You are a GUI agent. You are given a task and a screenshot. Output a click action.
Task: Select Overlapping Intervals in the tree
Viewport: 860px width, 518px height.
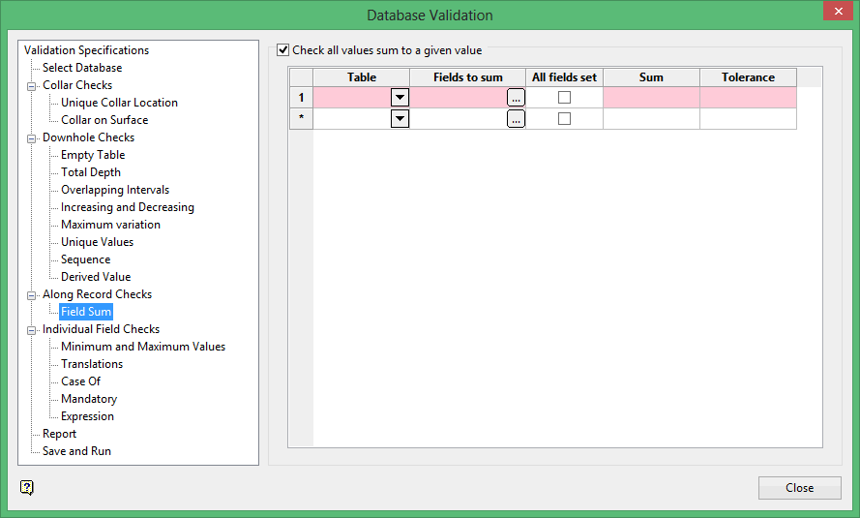[x=114, y=190]
